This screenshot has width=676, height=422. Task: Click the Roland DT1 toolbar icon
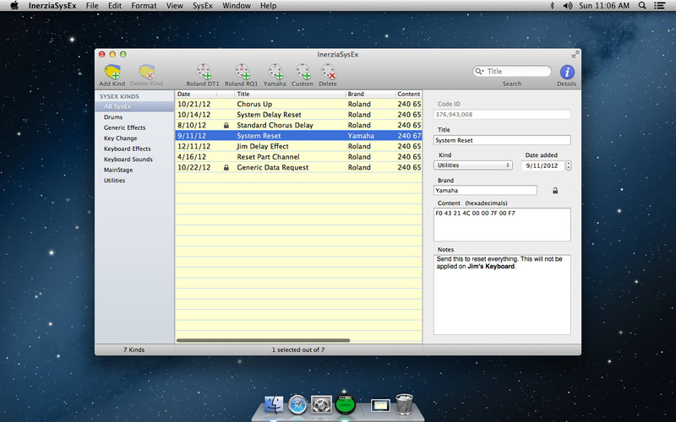tap(204, 72)
